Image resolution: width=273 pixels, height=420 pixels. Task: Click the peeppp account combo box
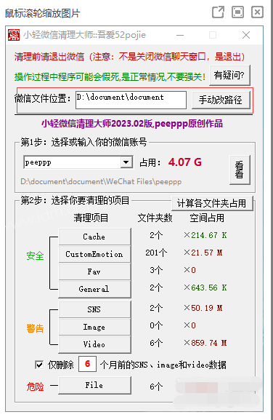point(78,162)
